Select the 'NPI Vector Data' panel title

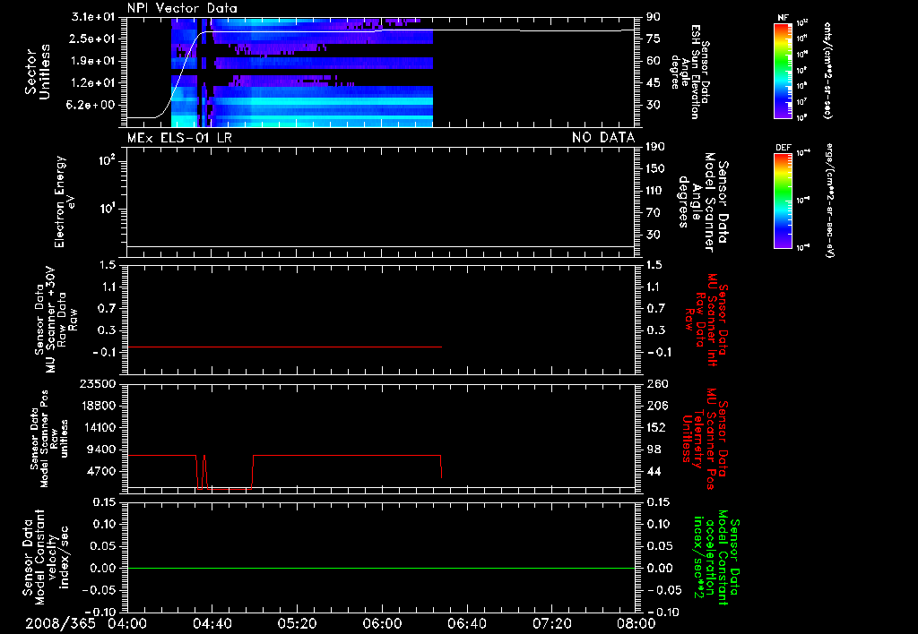click(182, 8)
